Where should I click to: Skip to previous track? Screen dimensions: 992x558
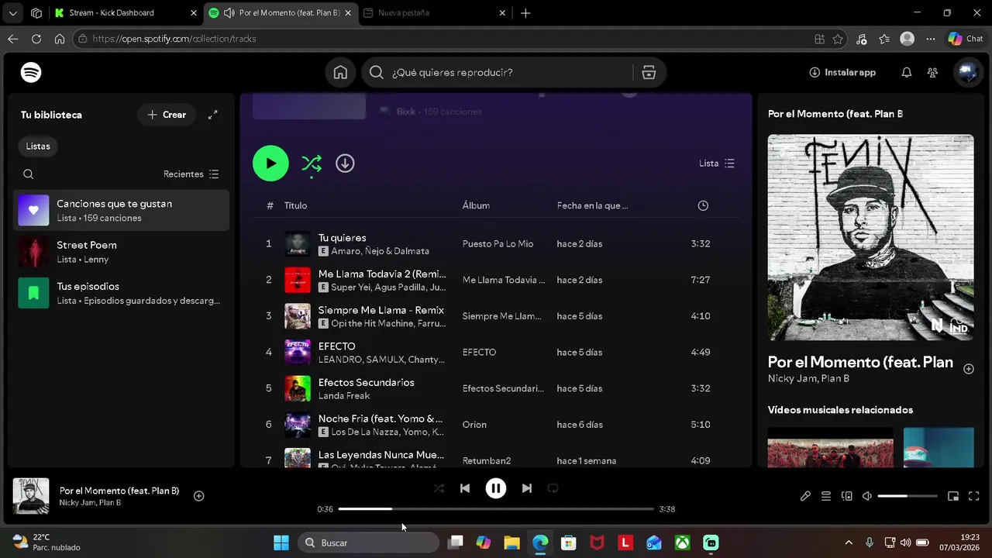[465, 488]
